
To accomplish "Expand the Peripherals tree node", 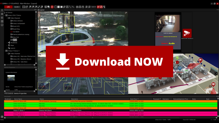I will (7, 43).
